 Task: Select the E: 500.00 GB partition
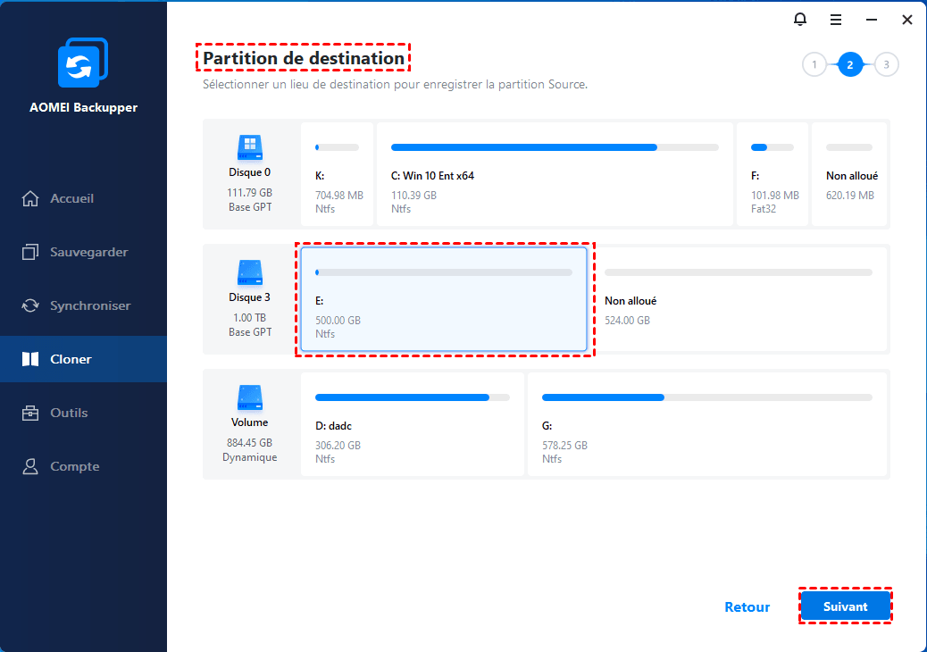(x=444, y=299)
